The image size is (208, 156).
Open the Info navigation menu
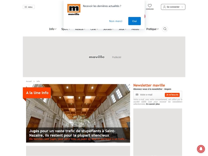(53, 29)
